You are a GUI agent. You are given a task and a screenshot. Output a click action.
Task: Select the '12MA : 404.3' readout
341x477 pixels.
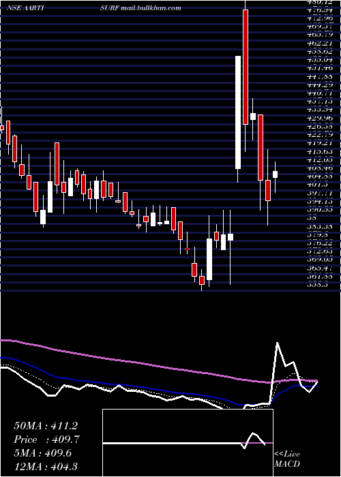pos(45,466)
